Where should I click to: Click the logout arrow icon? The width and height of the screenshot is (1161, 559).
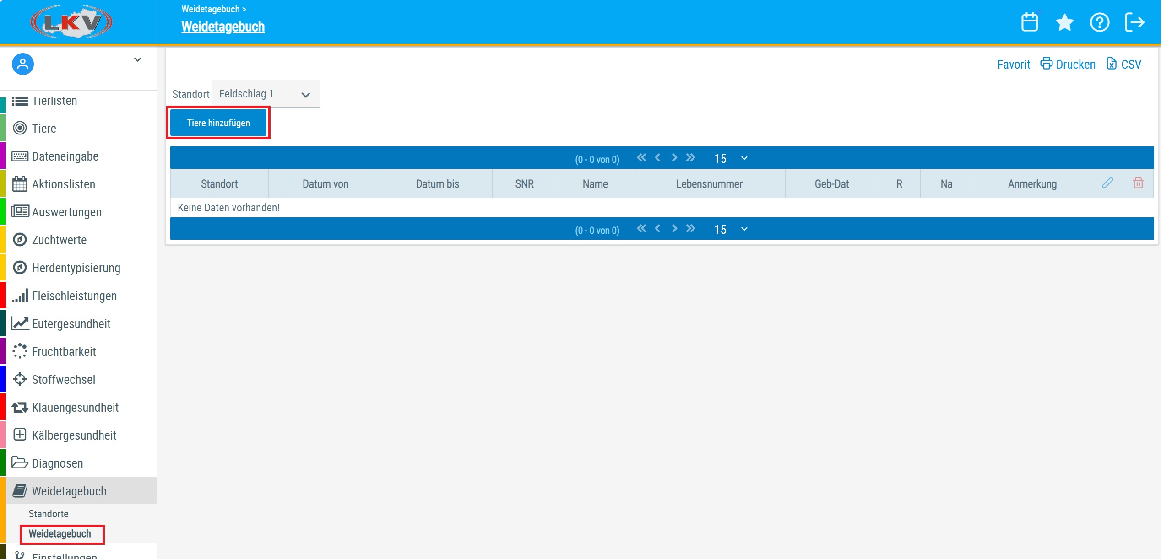tap(1134, 22)
